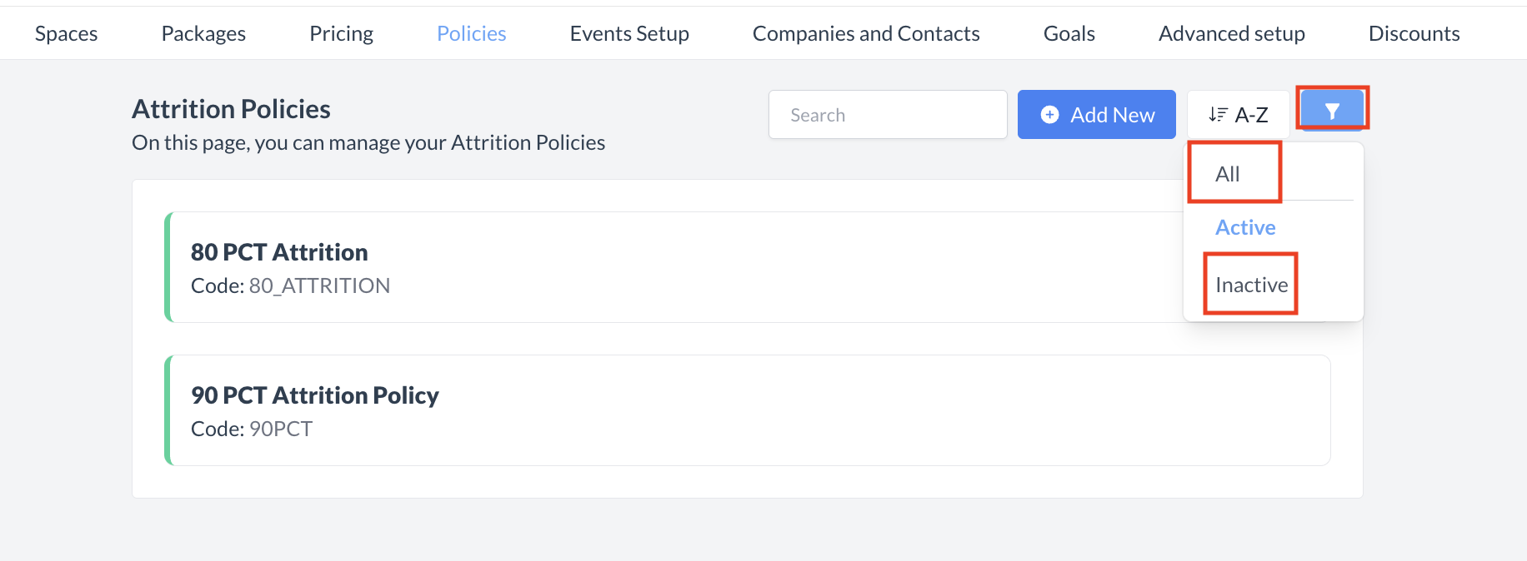Image resolution: width=1527 pixels, height=561 pixels.
Task: Open the Advanced setup tab
Action: 1232,33
